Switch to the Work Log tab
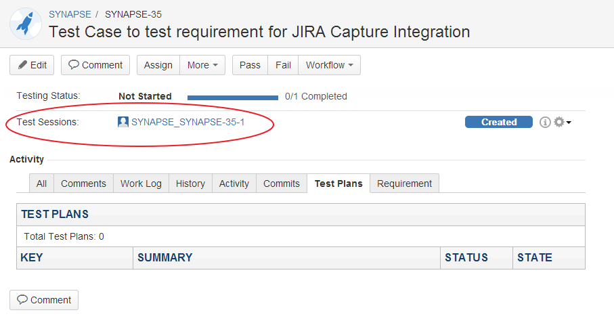The image size is (614, 323). [141, 184]
